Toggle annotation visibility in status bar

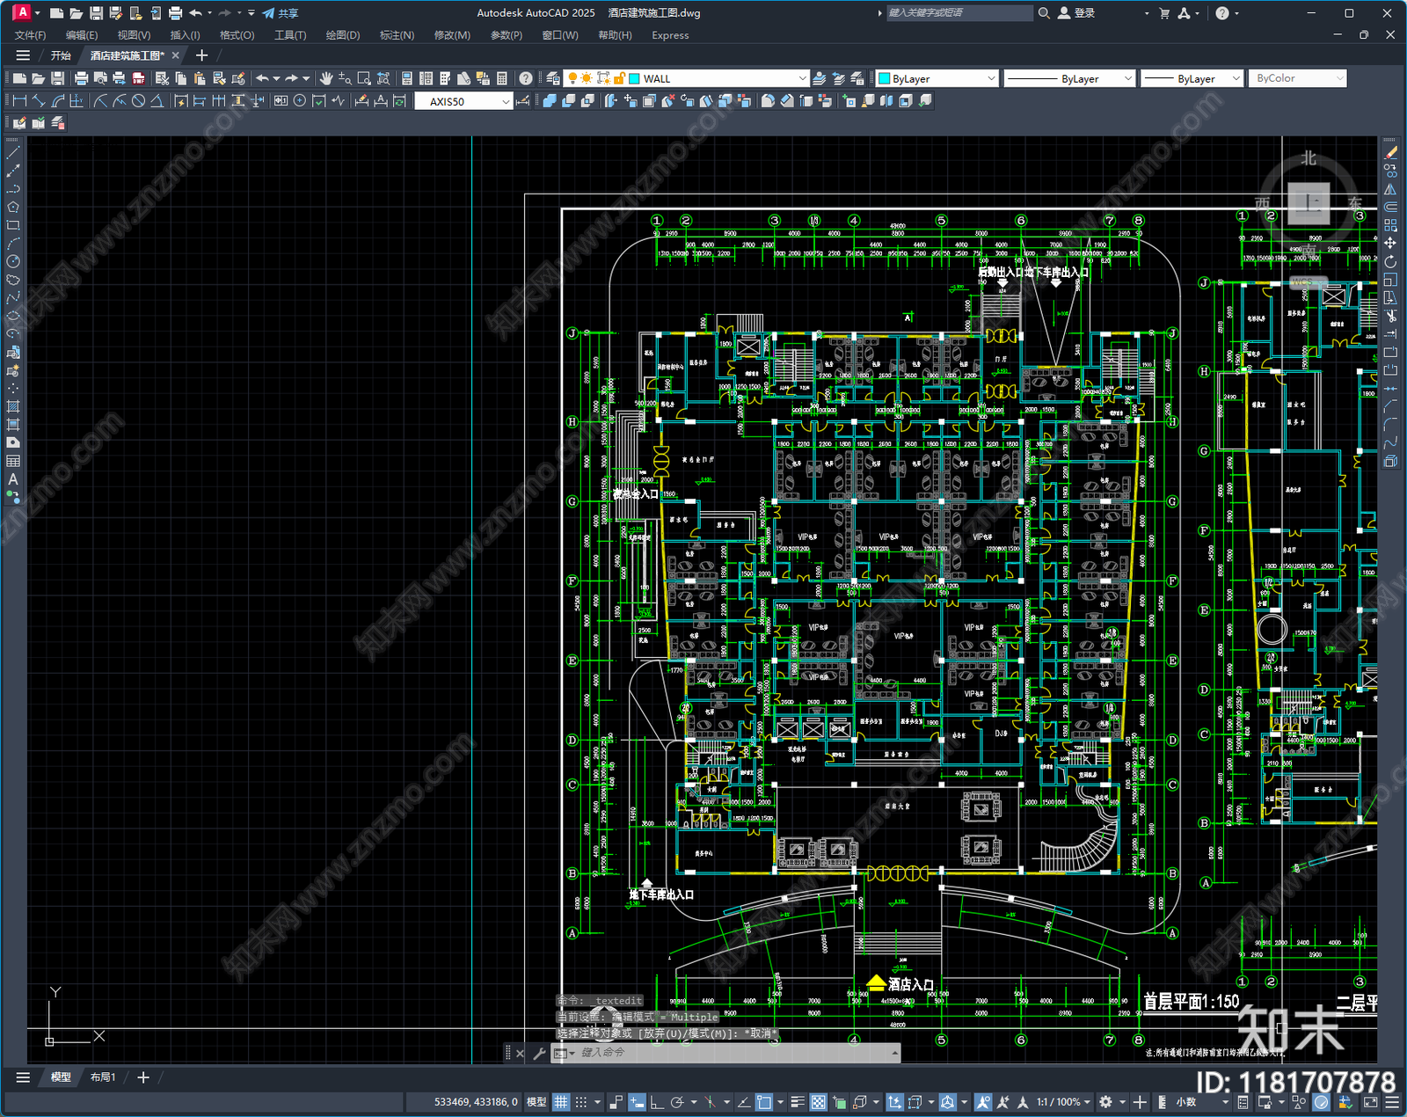tap(984, 1102)
